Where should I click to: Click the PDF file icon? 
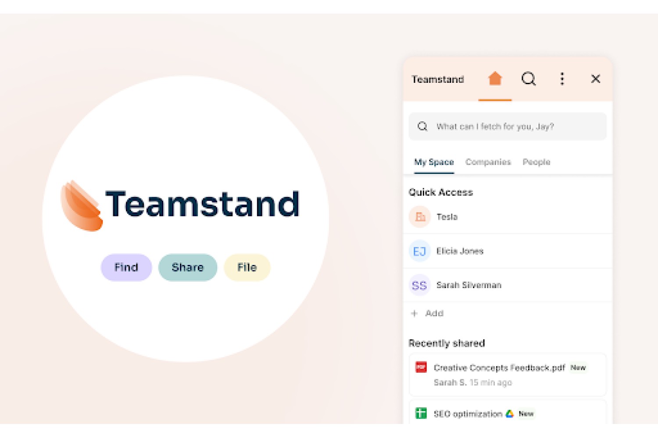click(421, 367)
